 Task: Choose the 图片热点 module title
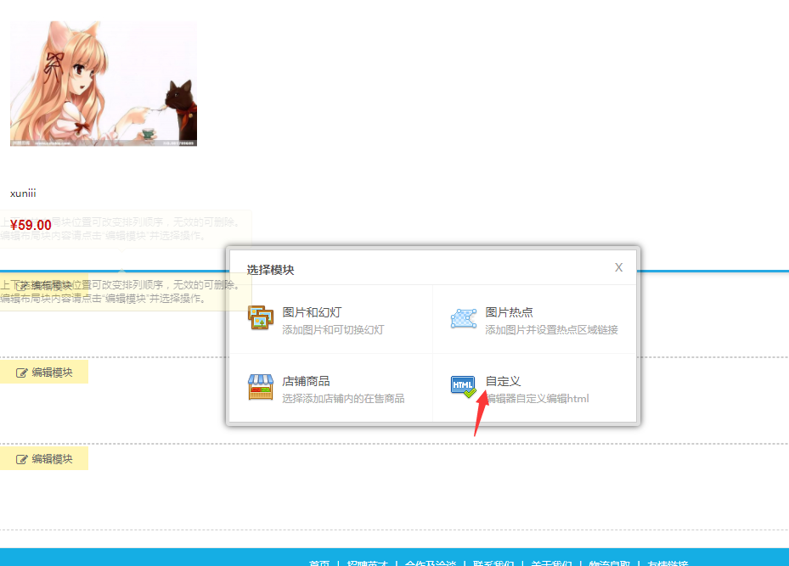tap(509, 312)
